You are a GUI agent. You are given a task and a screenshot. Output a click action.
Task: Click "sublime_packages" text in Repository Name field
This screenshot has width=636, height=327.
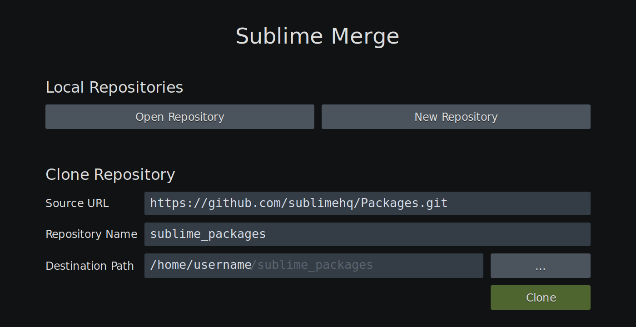[x=208, y=234]
